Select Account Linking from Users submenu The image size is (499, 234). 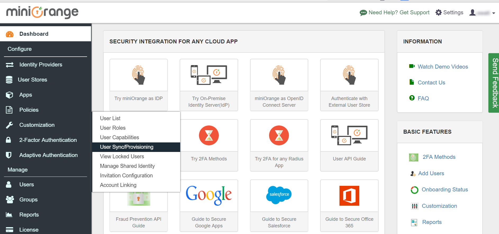tap(118, 185)
